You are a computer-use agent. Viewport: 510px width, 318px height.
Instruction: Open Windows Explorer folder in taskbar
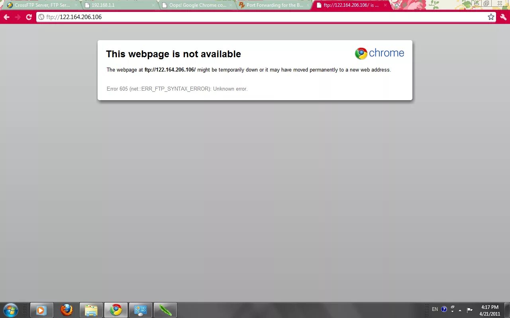[x=91, y=310]
